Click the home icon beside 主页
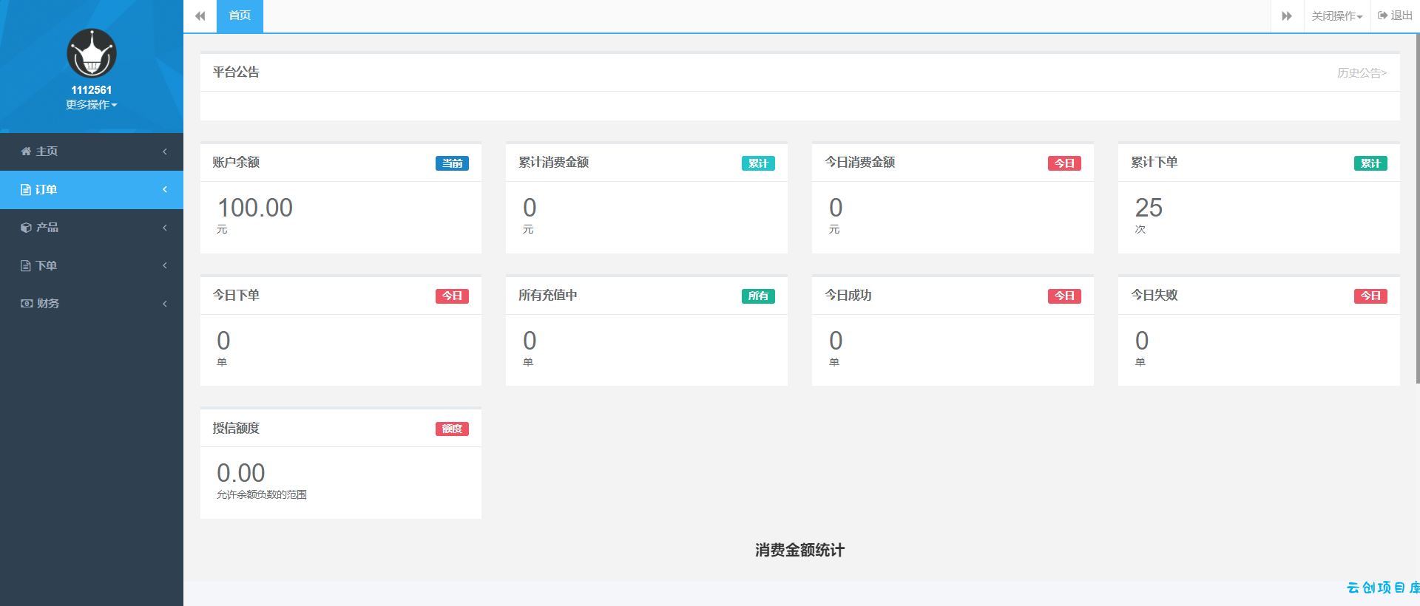 (x=26, y=151)
